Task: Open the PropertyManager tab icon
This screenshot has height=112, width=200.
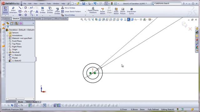Action: click(12, 23)
